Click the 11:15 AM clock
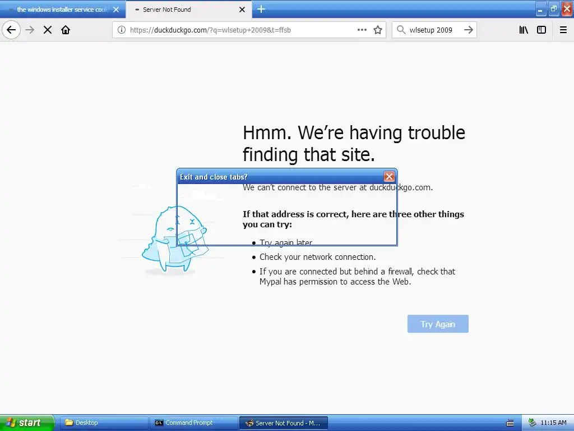This screenshot has width=574, height=431. [553, 423]
